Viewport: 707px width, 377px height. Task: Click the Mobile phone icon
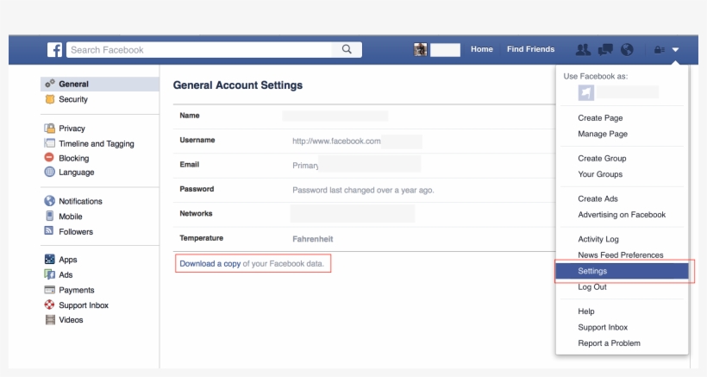point(50,216)
